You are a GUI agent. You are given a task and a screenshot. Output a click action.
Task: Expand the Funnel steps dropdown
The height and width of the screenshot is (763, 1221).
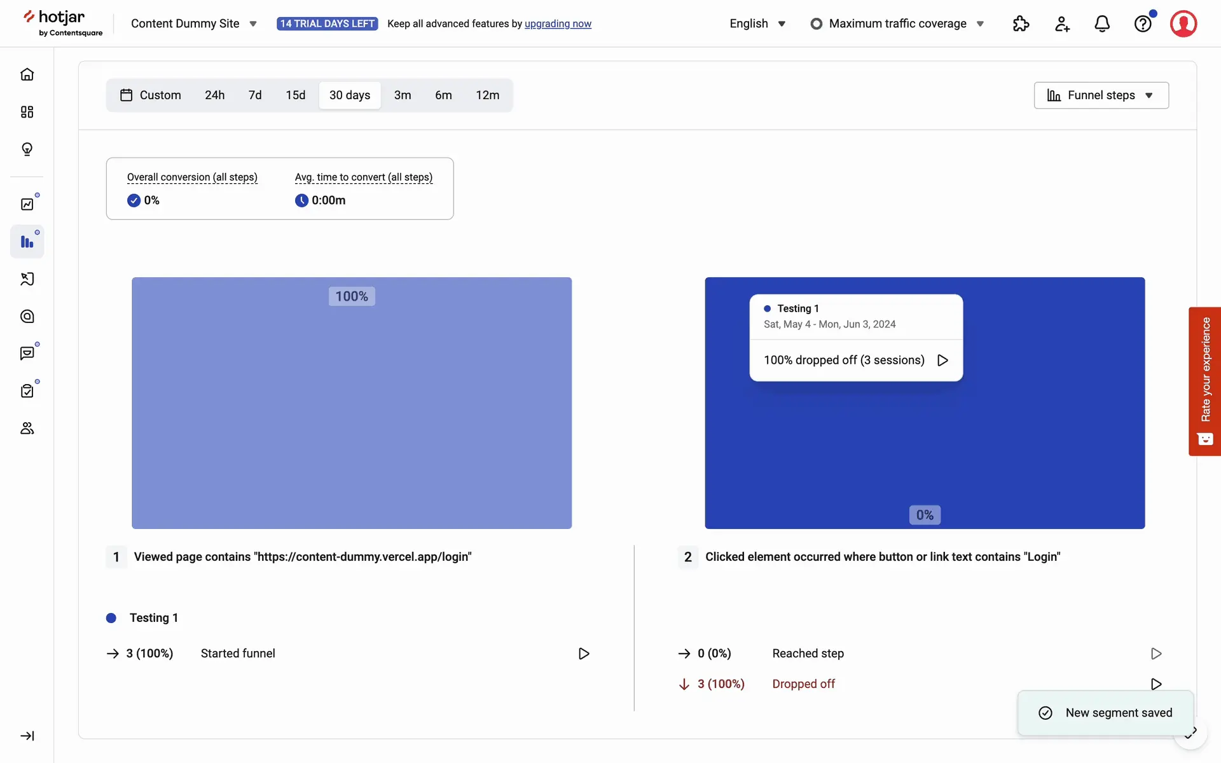pyautogui.click(x=1101, y=95)
